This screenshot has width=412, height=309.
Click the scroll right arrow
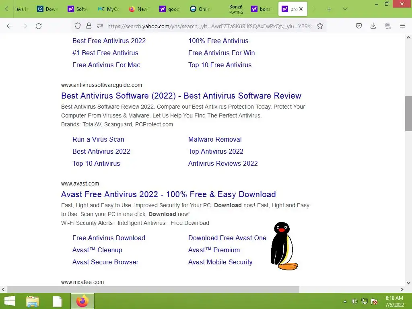click(402, 289)
